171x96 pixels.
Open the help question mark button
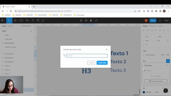coord(166,90)
